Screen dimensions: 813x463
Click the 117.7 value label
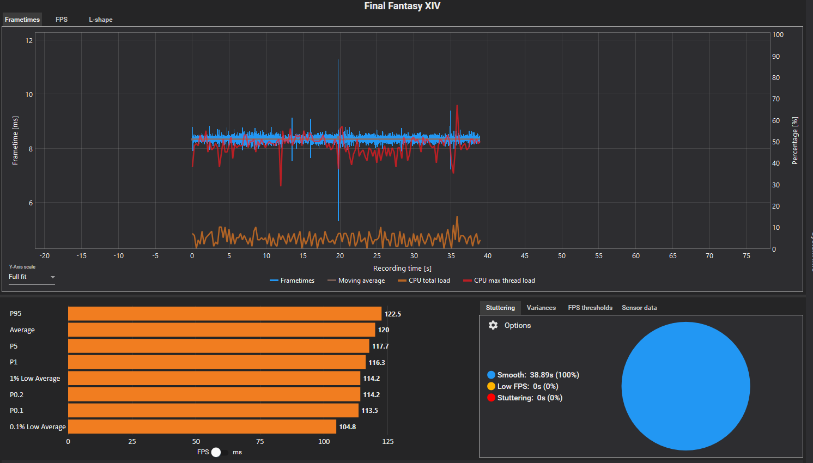pyautogui.click(x=380, y=346)
